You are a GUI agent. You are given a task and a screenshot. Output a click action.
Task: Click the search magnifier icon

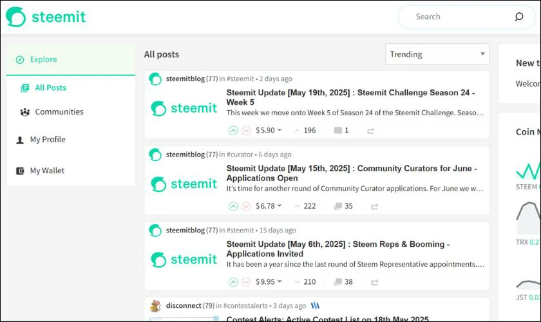tap(519, 17)
